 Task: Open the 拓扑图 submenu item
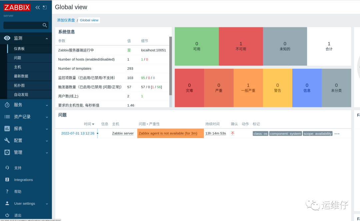point(30,85)
